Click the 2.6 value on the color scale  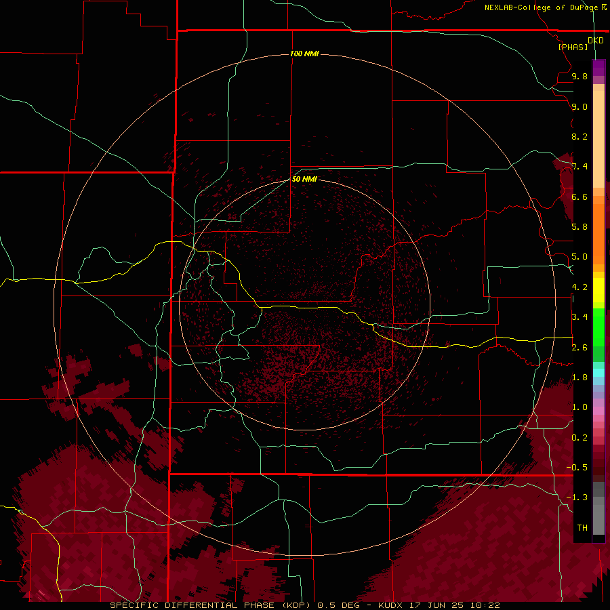tap(579, 347)
